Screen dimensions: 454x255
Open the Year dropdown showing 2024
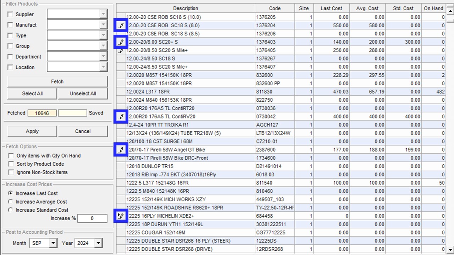point(99,243)
